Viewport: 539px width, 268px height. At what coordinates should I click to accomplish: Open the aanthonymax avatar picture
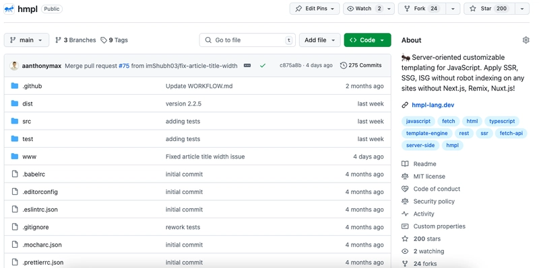click(14, 65)
